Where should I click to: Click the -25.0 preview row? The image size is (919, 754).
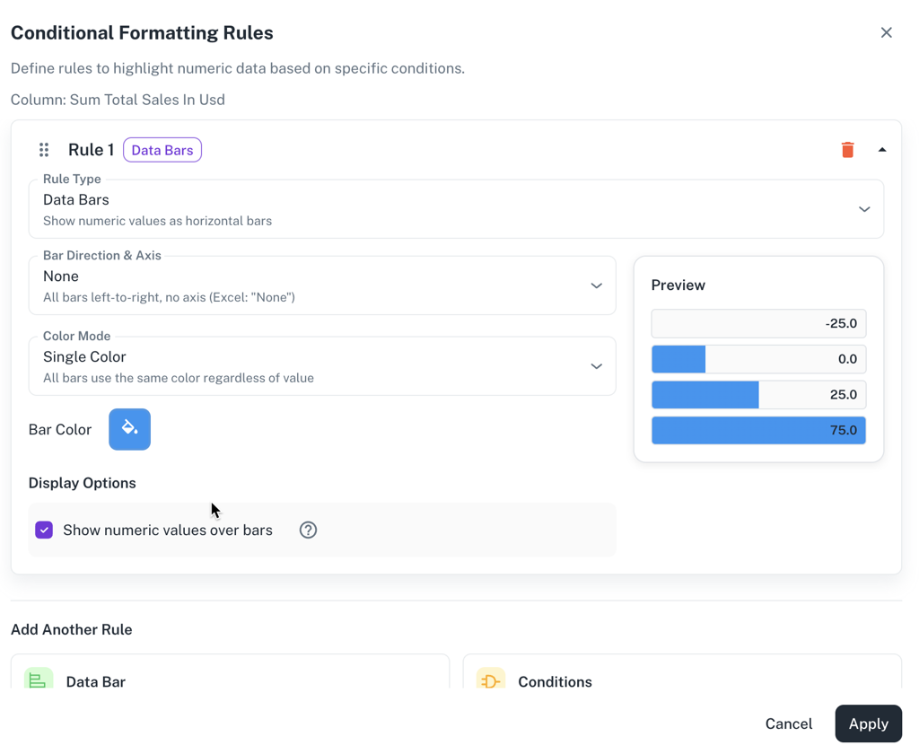758,323
